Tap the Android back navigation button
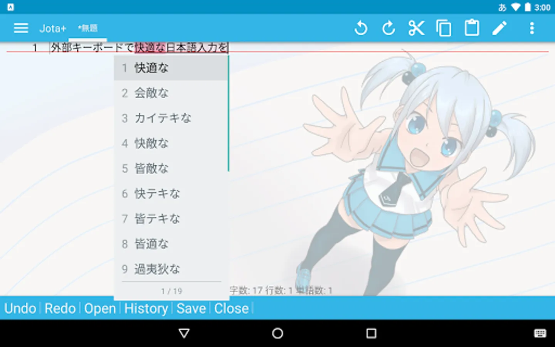The height and width of the screenshot is (347, 555). (x=184, y=333)
